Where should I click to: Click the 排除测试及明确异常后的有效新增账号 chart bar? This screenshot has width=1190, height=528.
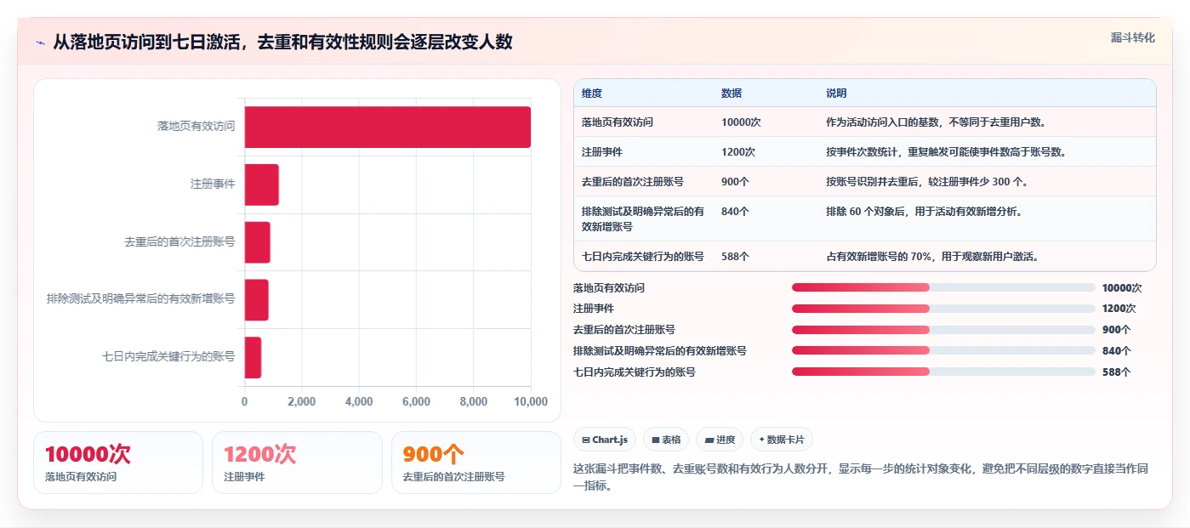click(x=257, y=300)
